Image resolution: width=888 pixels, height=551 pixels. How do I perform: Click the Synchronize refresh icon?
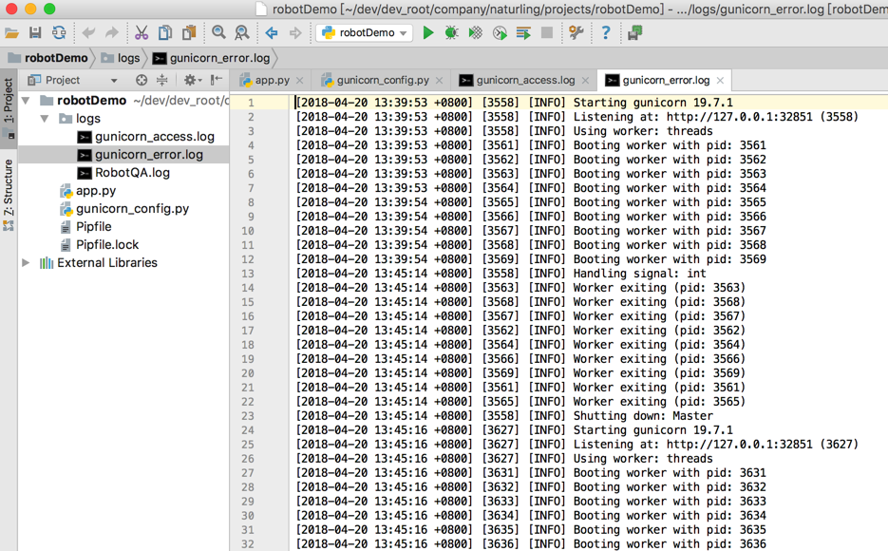click(x=59, y=33)
